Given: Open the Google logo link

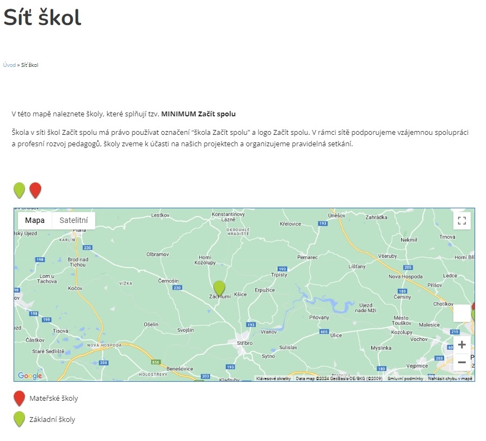Looking at the screenshot, I should coord(29,376).
